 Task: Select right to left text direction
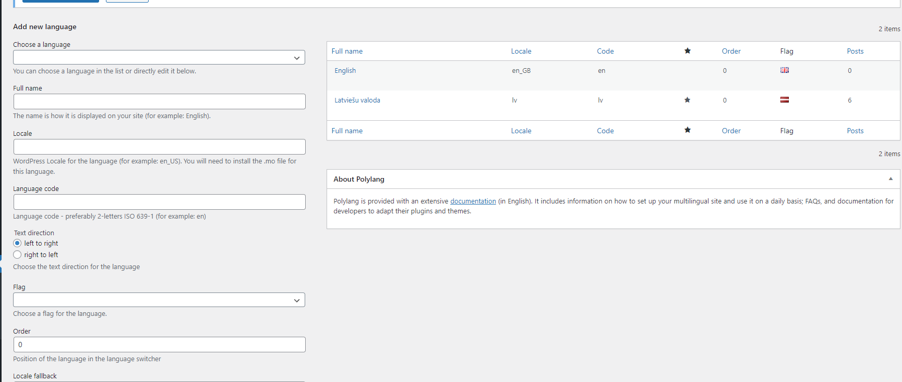17,254
